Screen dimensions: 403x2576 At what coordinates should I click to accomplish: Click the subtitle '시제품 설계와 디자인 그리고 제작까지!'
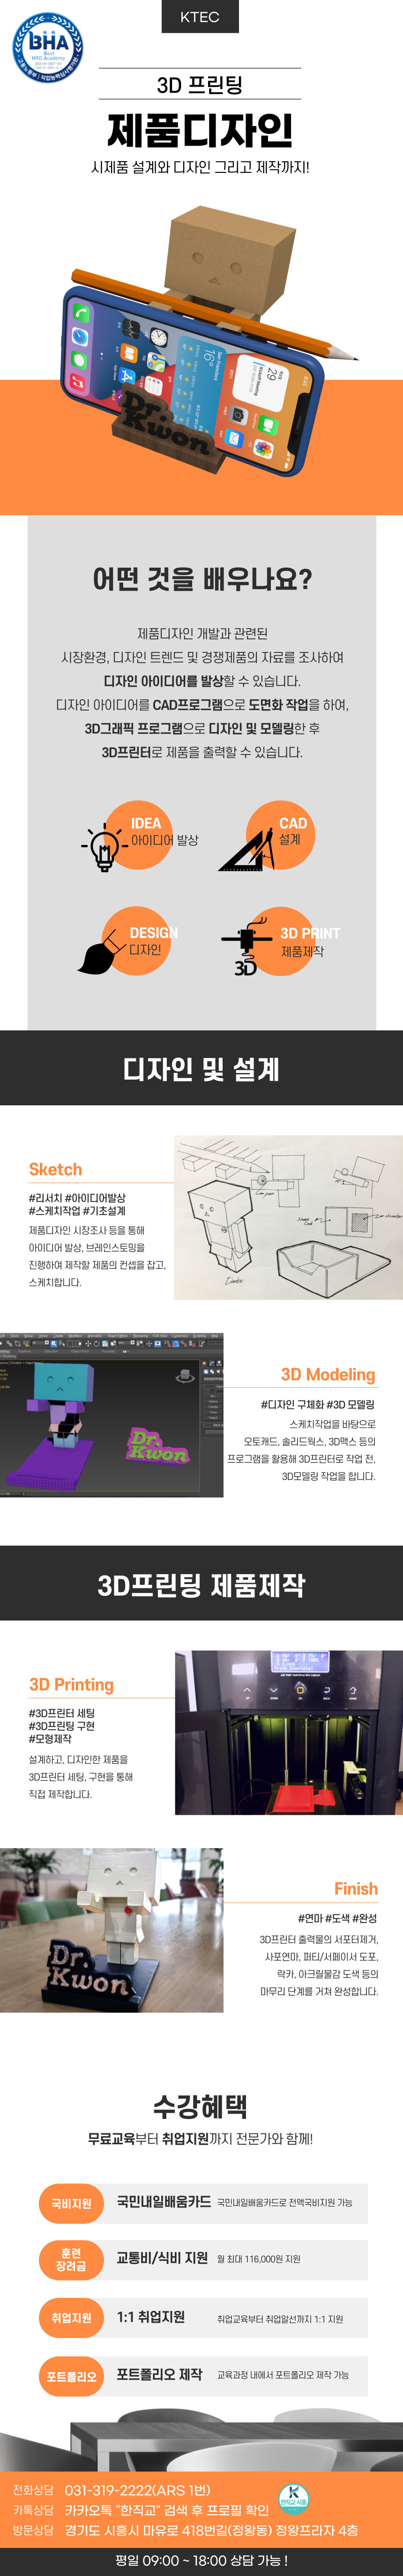[x=200, y=167]
